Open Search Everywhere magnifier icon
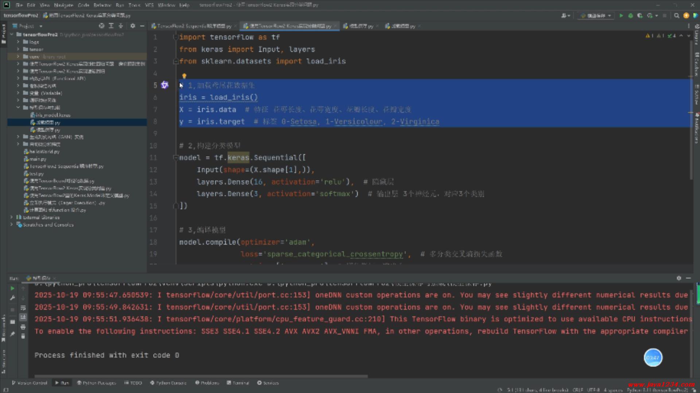The width and height of the screenshot is (700, 393). point(677,16)
